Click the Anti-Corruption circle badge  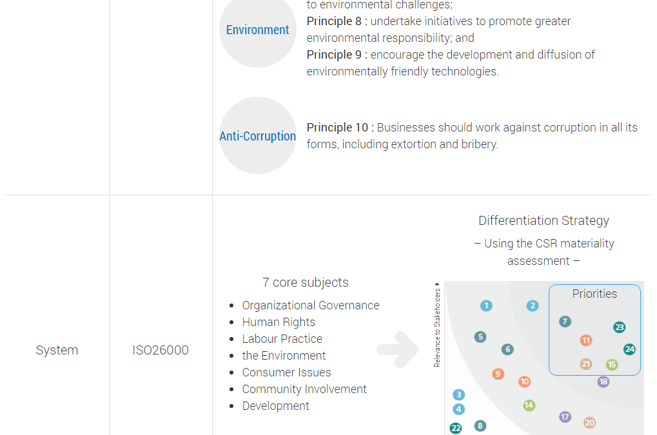pyautogui.click(x=258, y=135)
